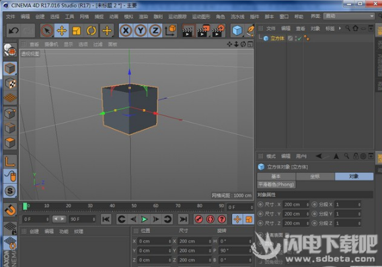This screenshot has width=382, height=267.
Task: Click the blue Cube primitive icon
Action: coord(237,31)
